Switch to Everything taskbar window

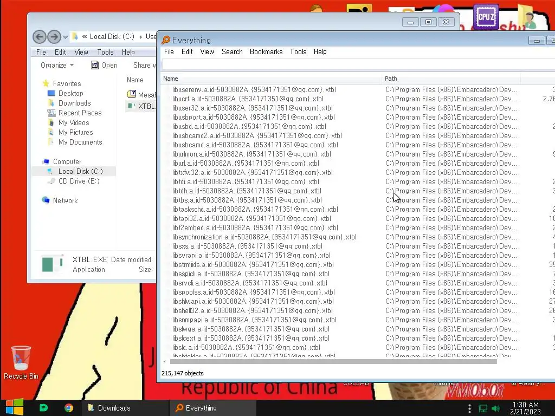pos(212,408)
